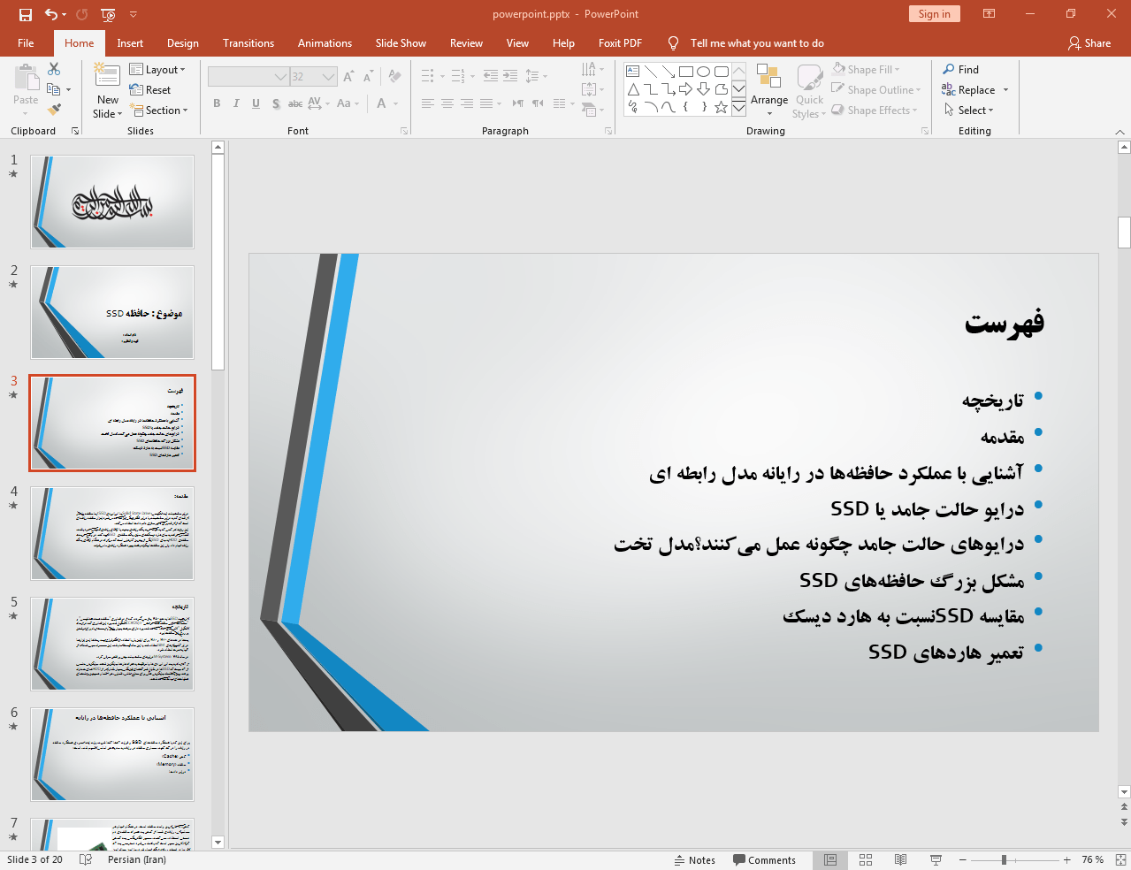Click the Save icon in title bar
This screenshot has height=870, width=1131.
click(x=26, y=14)
